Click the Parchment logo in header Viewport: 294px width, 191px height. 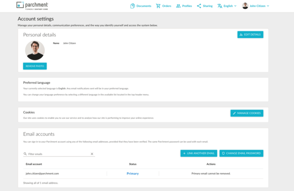32,6
